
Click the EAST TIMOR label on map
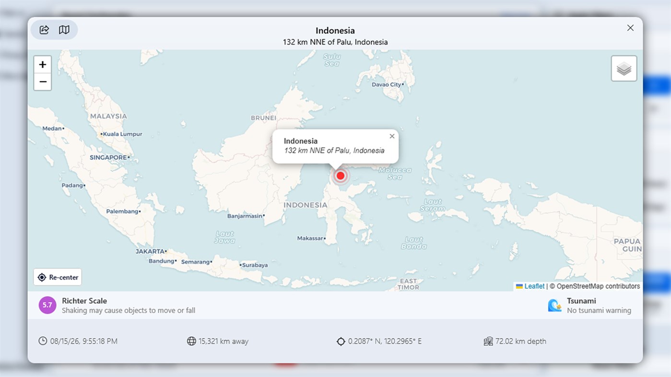pyautogui.click(x=409, y=284)
